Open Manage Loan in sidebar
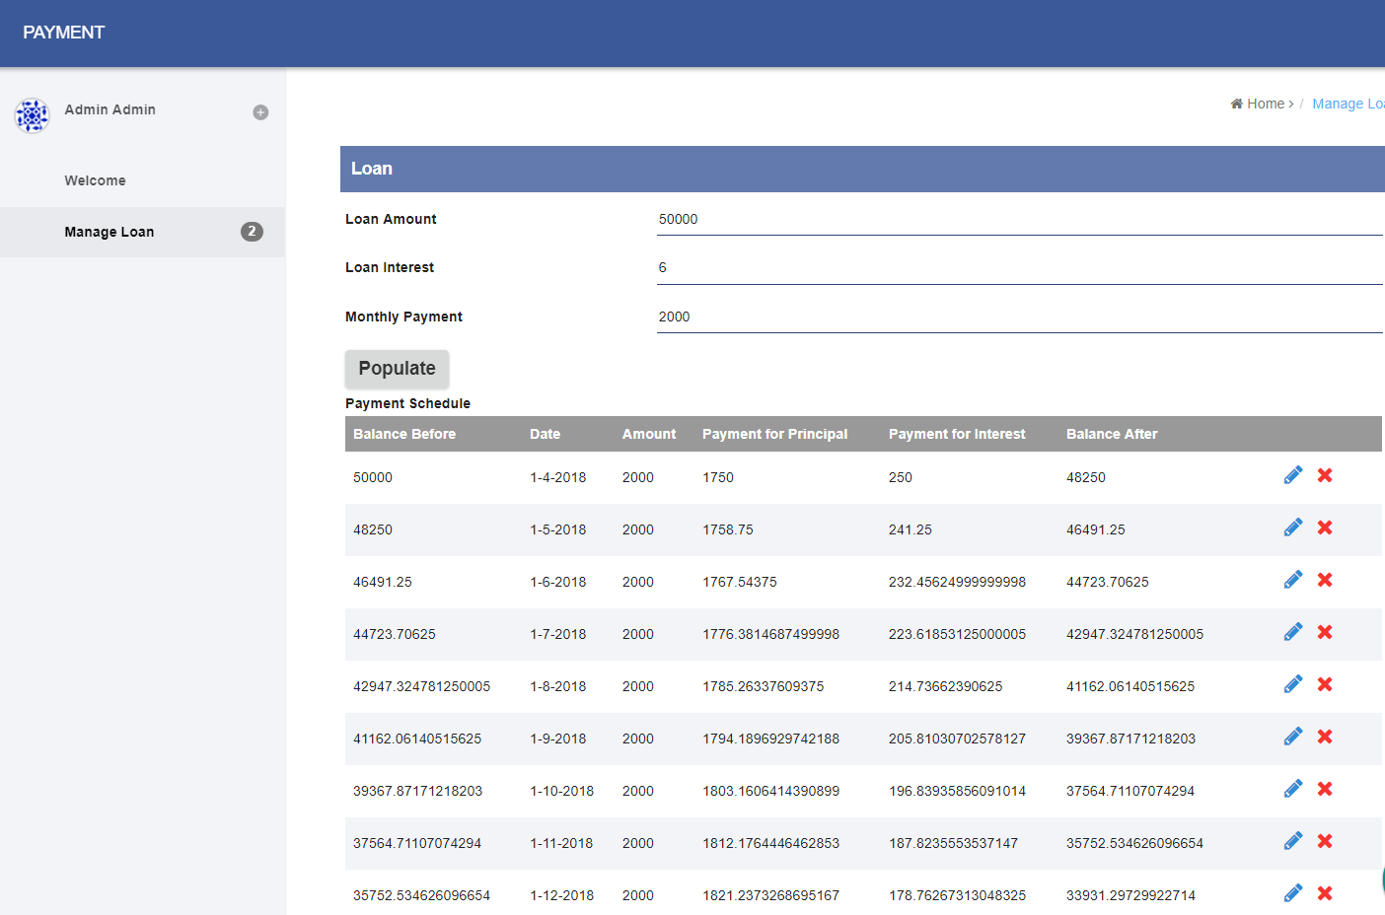This screenshot has width=1385, height=915. click(x=109, y=233)
